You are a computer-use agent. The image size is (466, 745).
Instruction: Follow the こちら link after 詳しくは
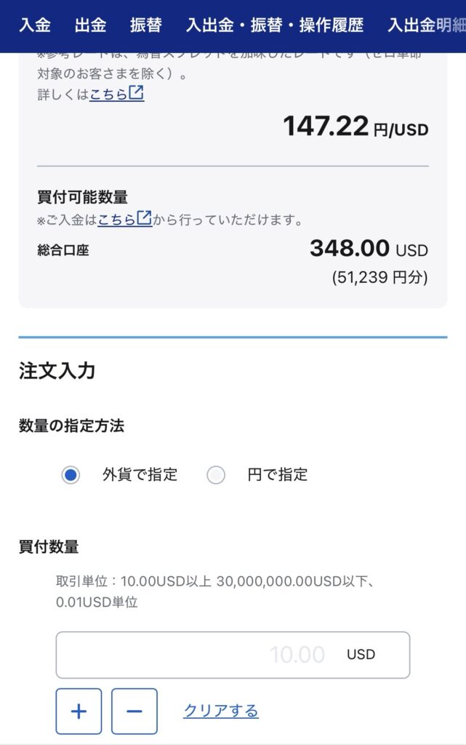click(108, 94)
